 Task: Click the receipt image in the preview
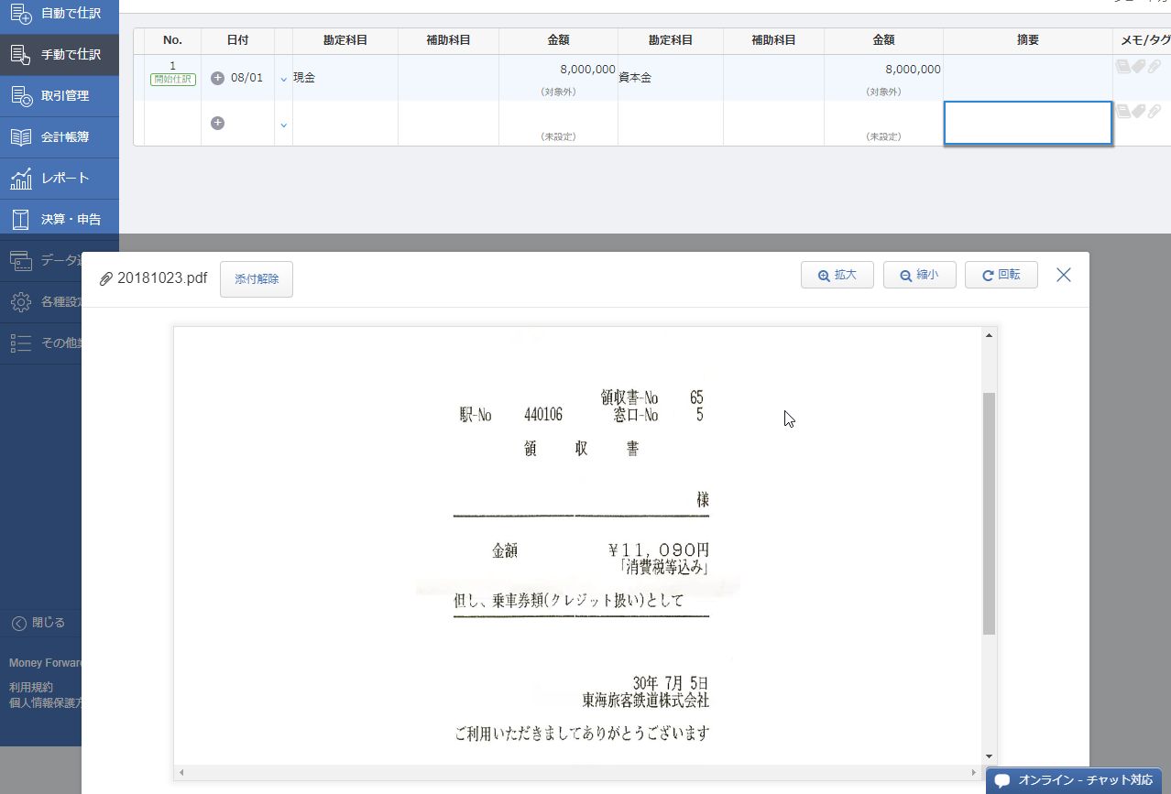[578, 546]
